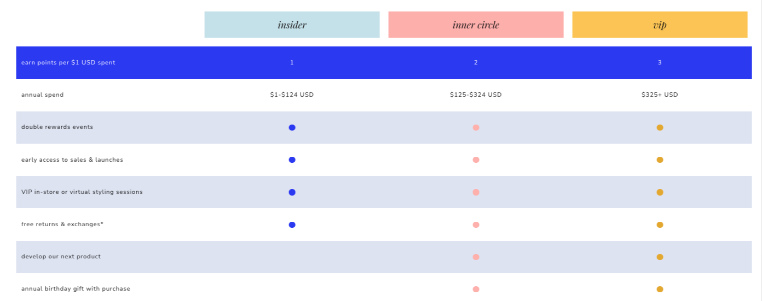Click 'annual birthday gift with purchase' label
This screenshot has height=301, width=762.
point(76,288)
